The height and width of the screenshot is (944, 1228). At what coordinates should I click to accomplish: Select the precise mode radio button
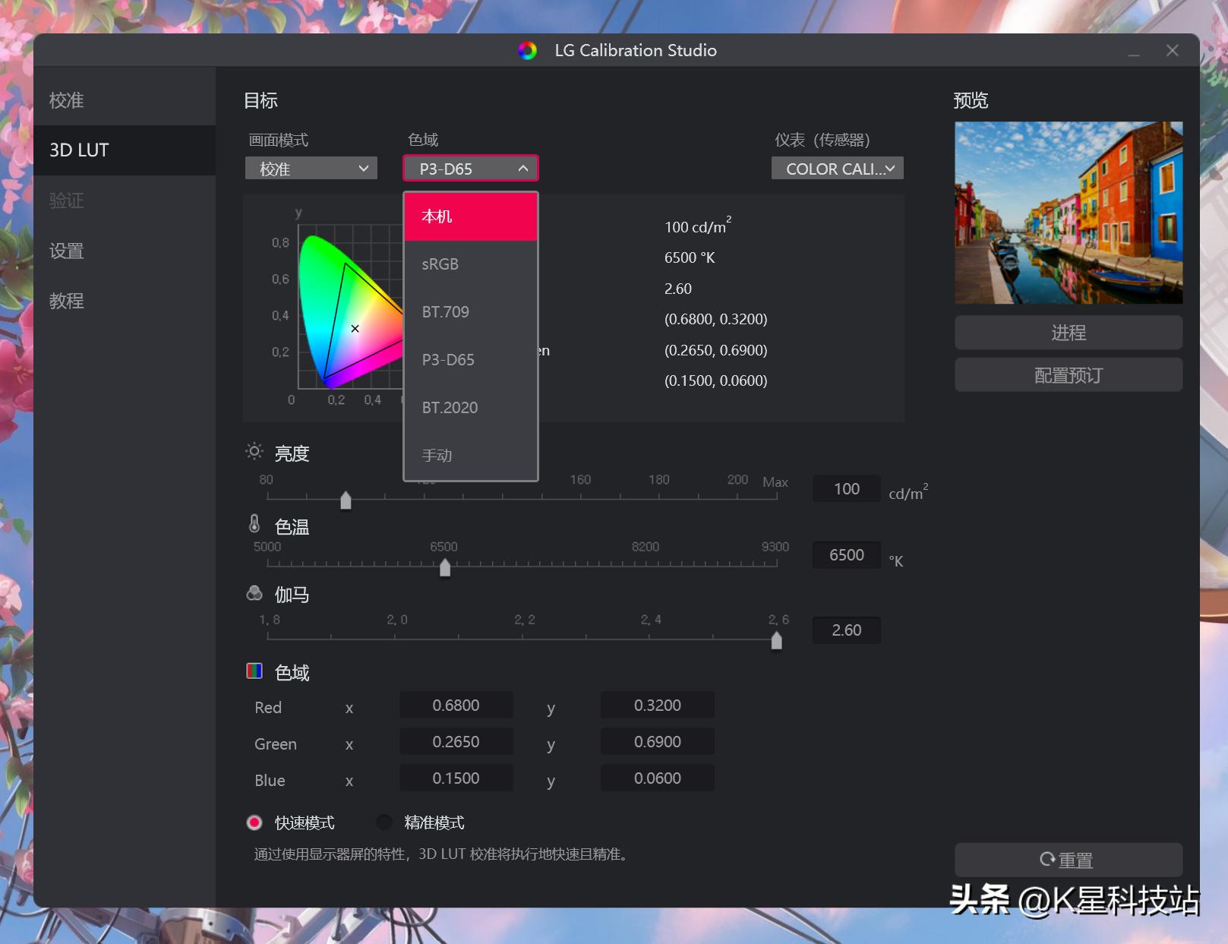(x=384, y=822)
